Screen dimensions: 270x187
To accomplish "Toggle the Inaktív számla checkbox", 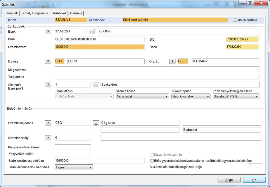I will click(x=235, y=20).
